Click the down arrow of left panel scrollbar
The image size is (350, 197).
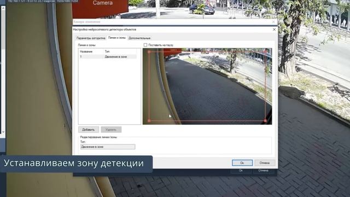pyautogui.click(x=3, y=132)
